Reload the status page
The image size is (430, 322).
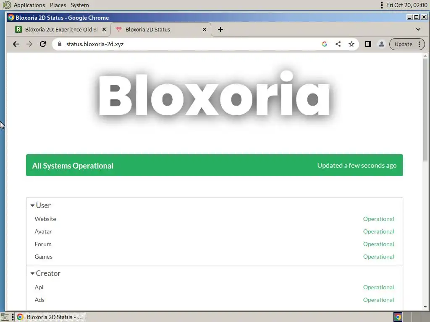point(43,44)
